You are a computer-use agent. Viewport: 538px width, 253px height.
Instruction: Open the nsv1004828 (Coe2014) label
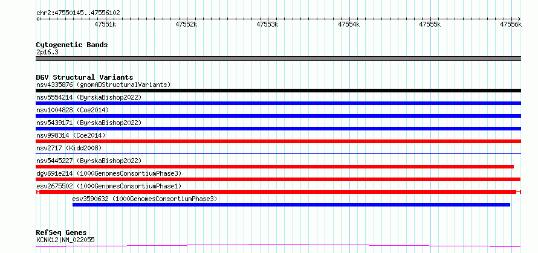click(73, 110)
